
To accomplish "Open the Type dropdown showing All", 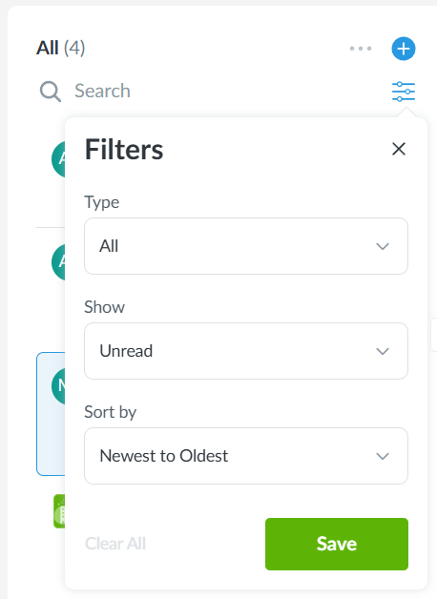I will click(246, 246).
